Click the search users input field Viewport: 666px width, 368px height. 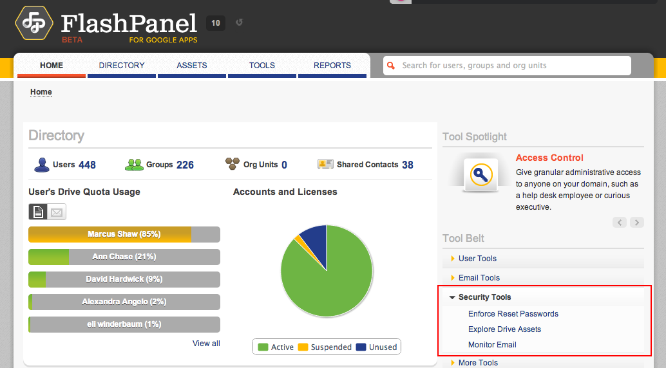pyautogui.click(x=512, y=66)
